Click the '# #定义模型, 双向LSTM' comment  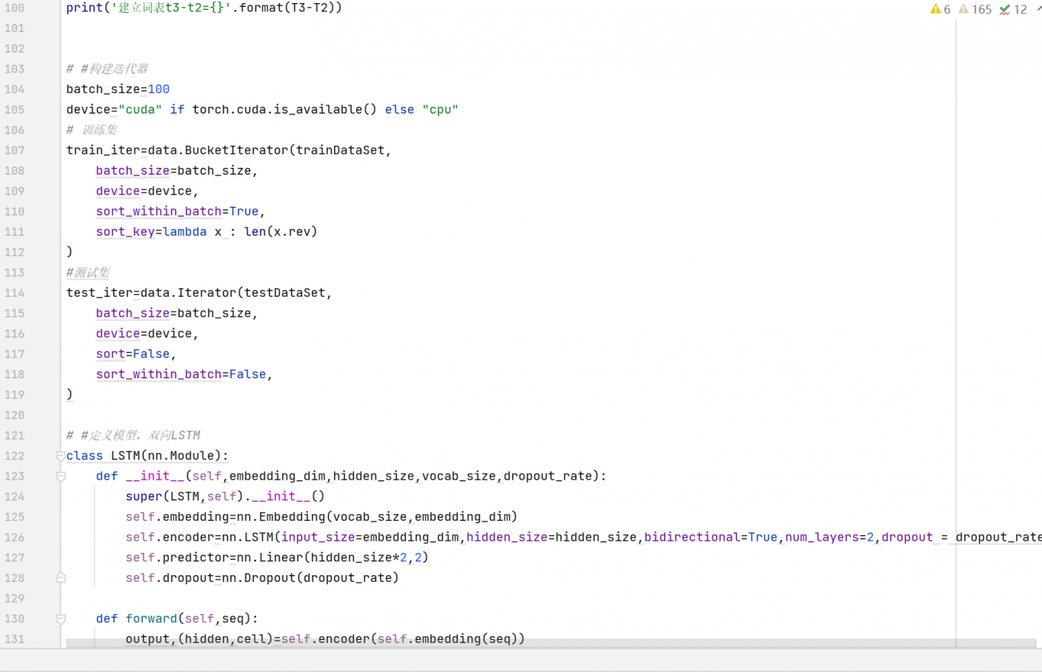133,436
